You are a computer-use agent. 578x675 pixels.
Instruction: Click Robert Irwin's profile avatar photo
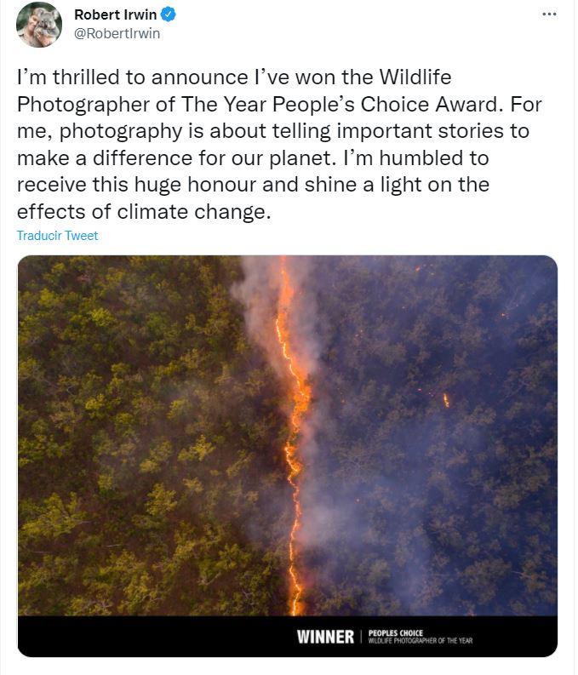tap(38, 26)
